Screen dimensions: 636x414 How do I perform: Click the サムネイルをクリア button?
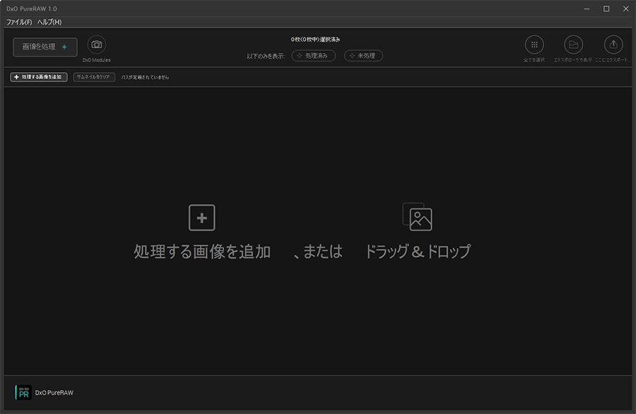[94, 77]
